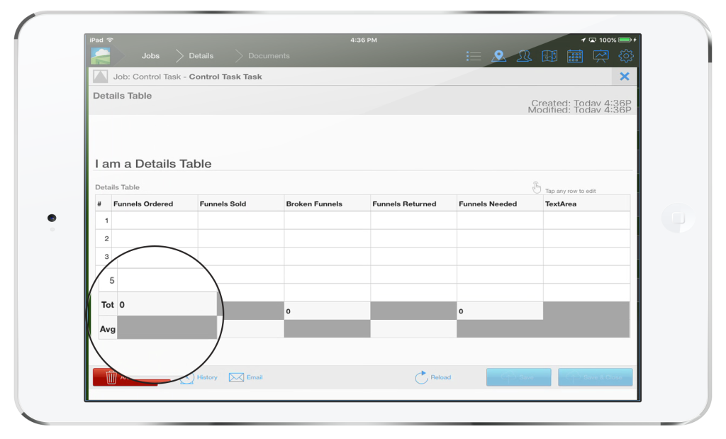
Task: Open the contacts people icon
Action: tap(524, 56)
